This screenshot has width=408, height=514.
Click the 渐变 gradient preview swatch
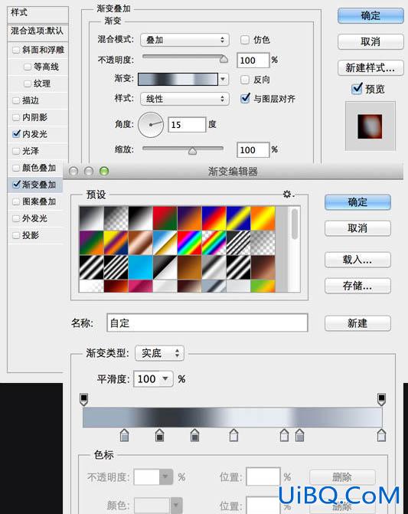[x=178, y=79]
